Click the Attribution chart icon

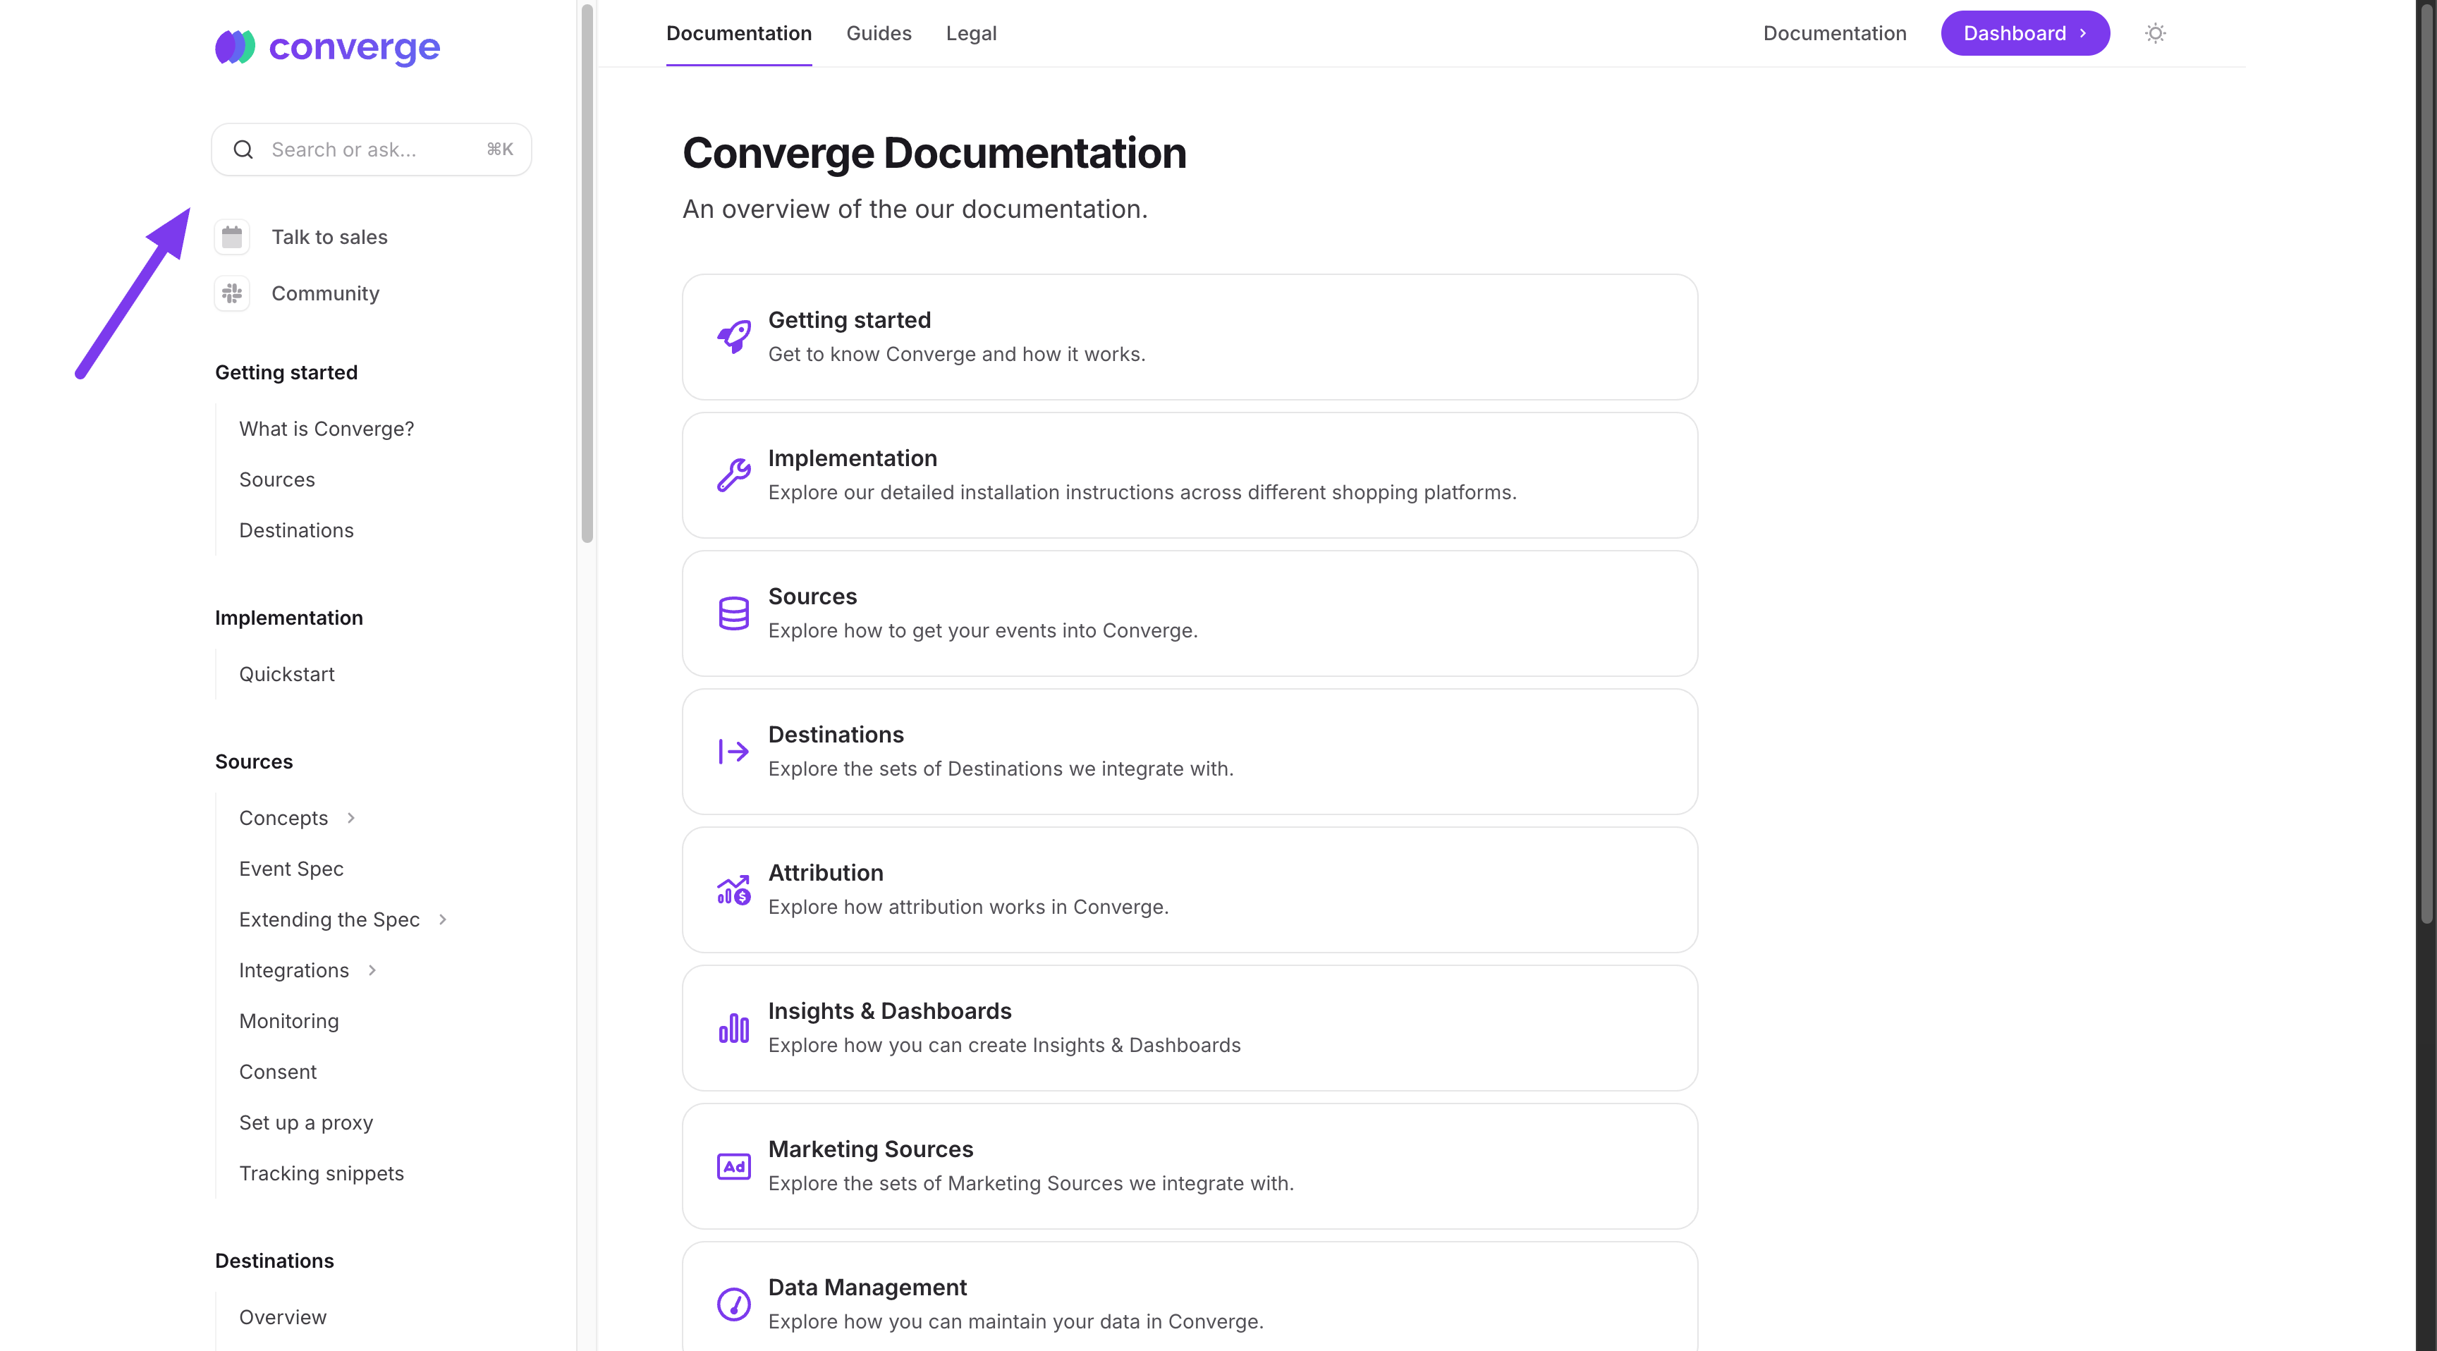[733, 889]
